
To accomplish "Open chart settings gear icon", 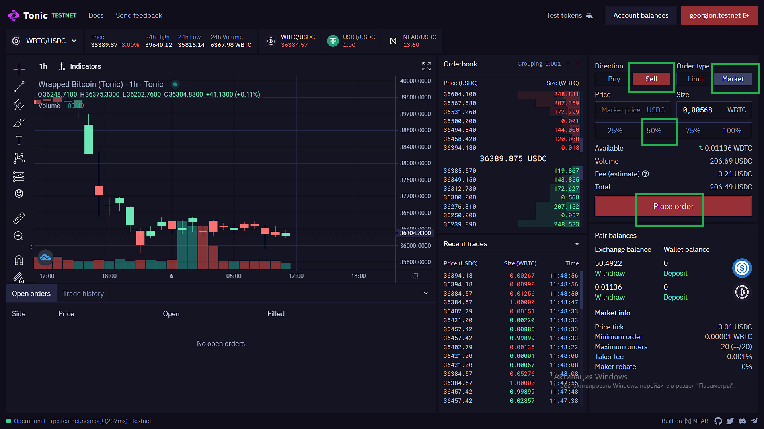I will tap(415, 276).
